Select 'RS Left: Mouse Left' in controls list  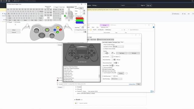(x=81, y=80)
